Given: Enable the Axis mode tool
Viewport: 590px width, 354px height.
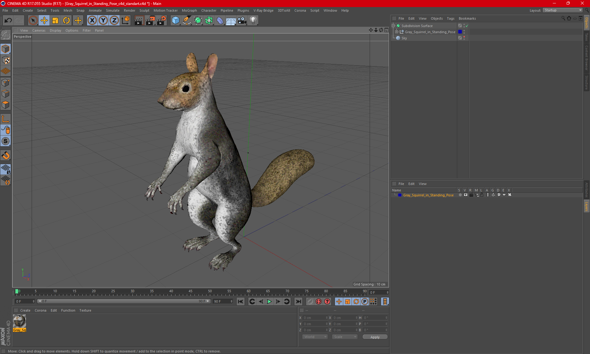Looking at the screenshot, I should pos(6,119).
